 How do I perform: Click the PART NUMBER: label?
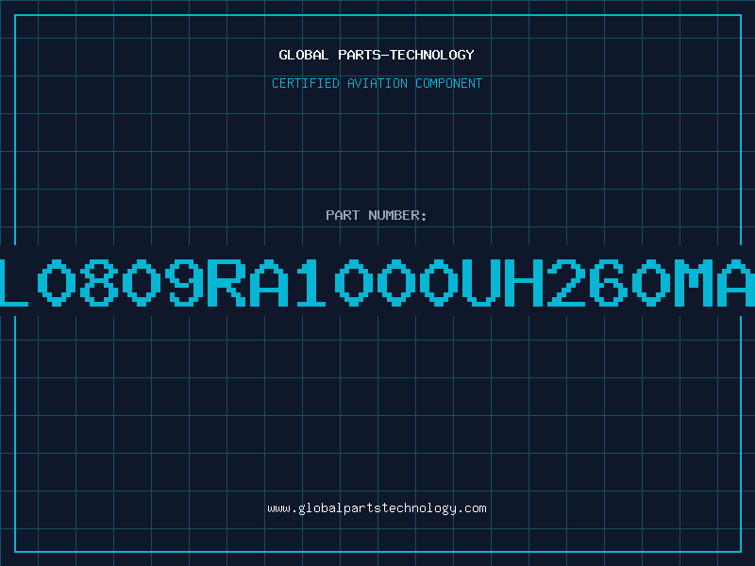377,215
